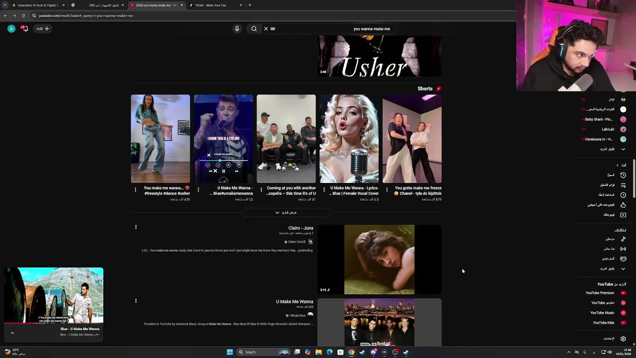Screen dimensions: 636x358
Task: Open the Live explore sidebar item
Action: point(614,249)
